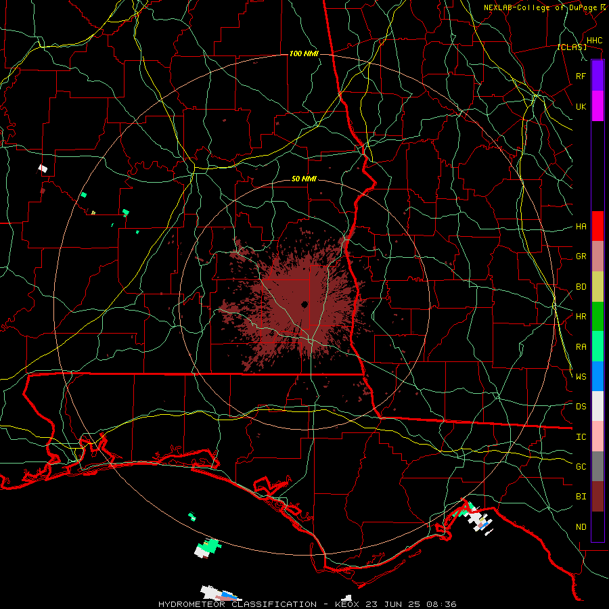Pick the dark green HR legend swatch

coord(597,317)
